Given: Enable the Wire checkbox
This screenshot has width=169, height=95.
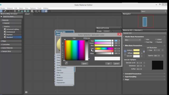Looking at the screenshot, I should point(145,40).
